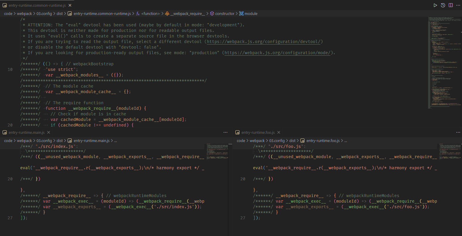462x236 pixels.
Task: Select the entry-runtime.common-runtime.js tab
Action: (37, 5)
